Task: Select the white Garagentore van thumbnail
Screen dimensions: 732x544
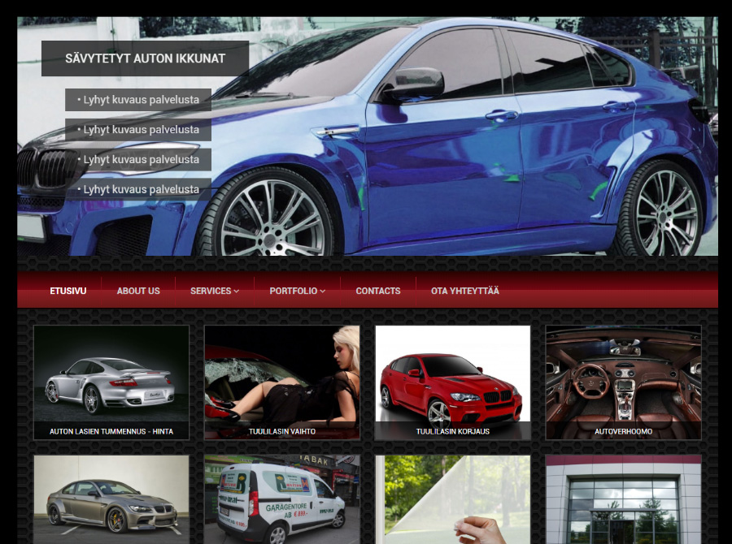Action: click(x=282, y=499)
